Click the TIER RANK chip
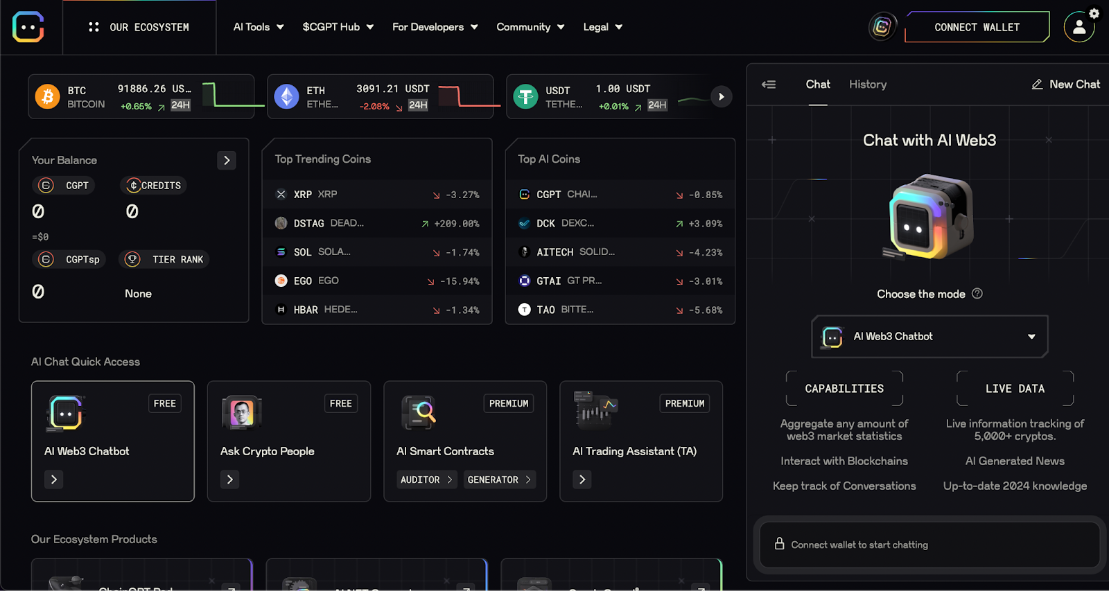1109x591 pixels. tap(164, 259)
